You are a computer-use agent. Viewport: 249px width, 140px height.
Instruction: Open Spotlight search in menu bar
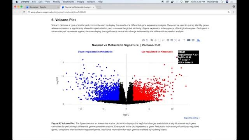pyautogui.click(x=222, y=2)
